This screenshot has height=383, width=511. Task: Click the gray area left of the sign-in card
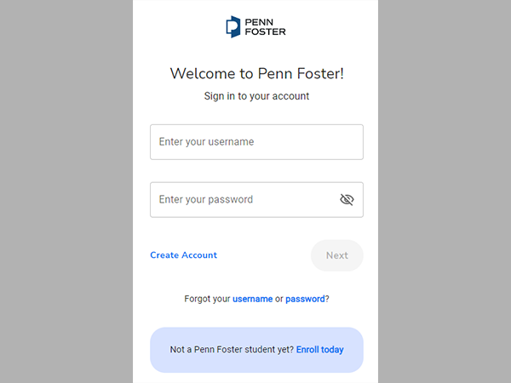click(x=66, y=191)
